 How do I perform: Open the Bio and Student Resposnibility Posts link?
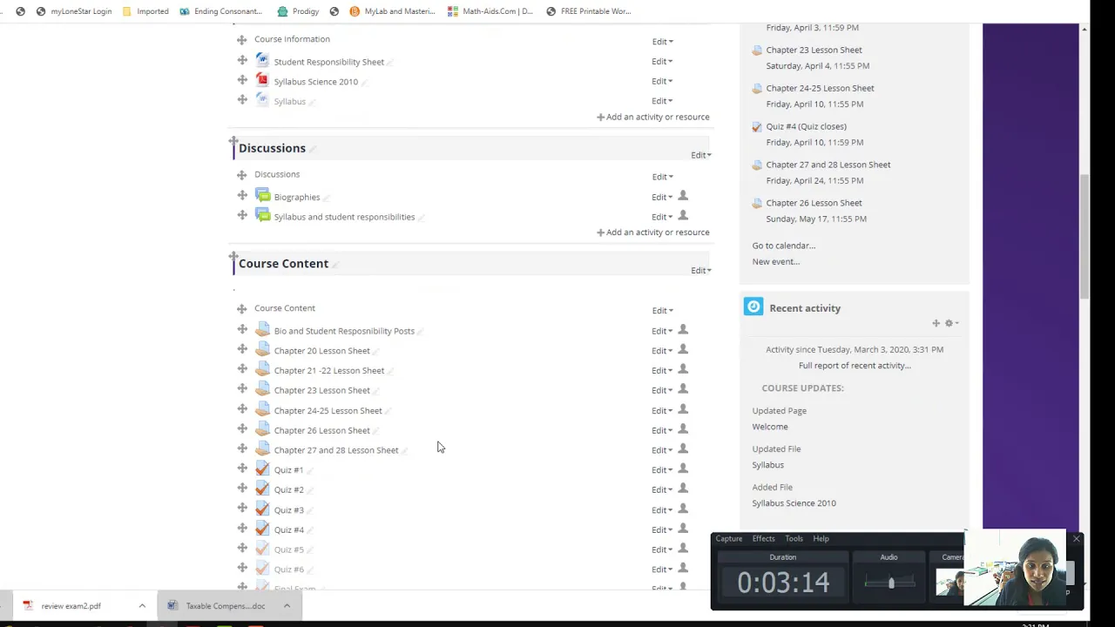point(344,331)
